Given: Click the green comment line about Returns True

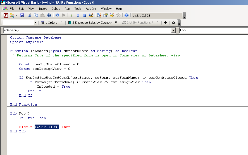Looking at the screenshot, I should pos(97,55).
